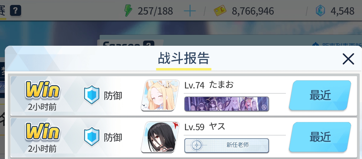Close the 战斗报告 battle report dialog

(348, 59)
